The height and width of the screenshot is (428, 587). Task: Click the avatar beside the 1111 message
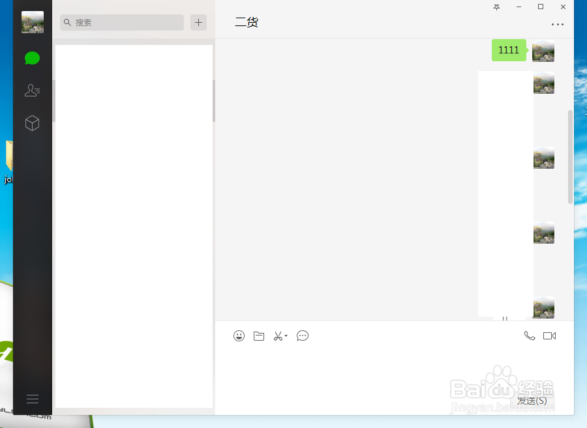[x=543, y=50]
